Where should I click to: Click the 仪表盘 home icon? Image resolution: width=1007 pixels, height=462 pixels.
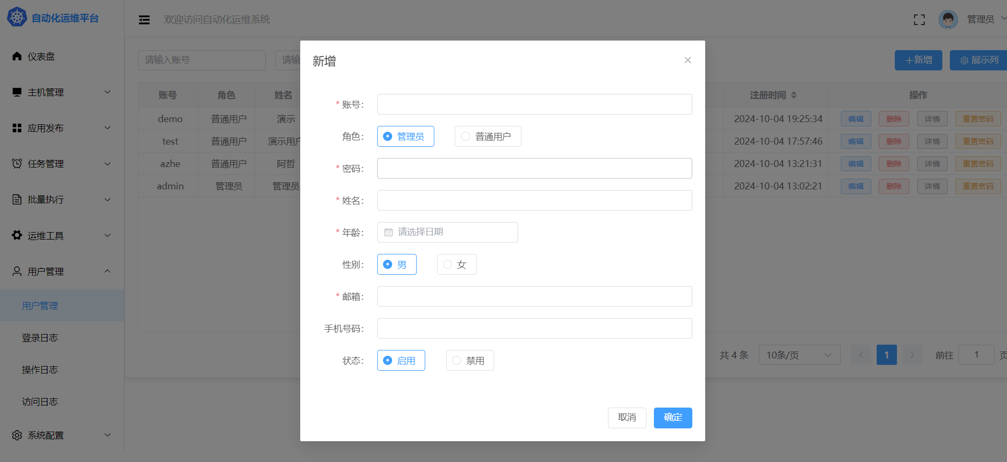(x=17, y=56)
